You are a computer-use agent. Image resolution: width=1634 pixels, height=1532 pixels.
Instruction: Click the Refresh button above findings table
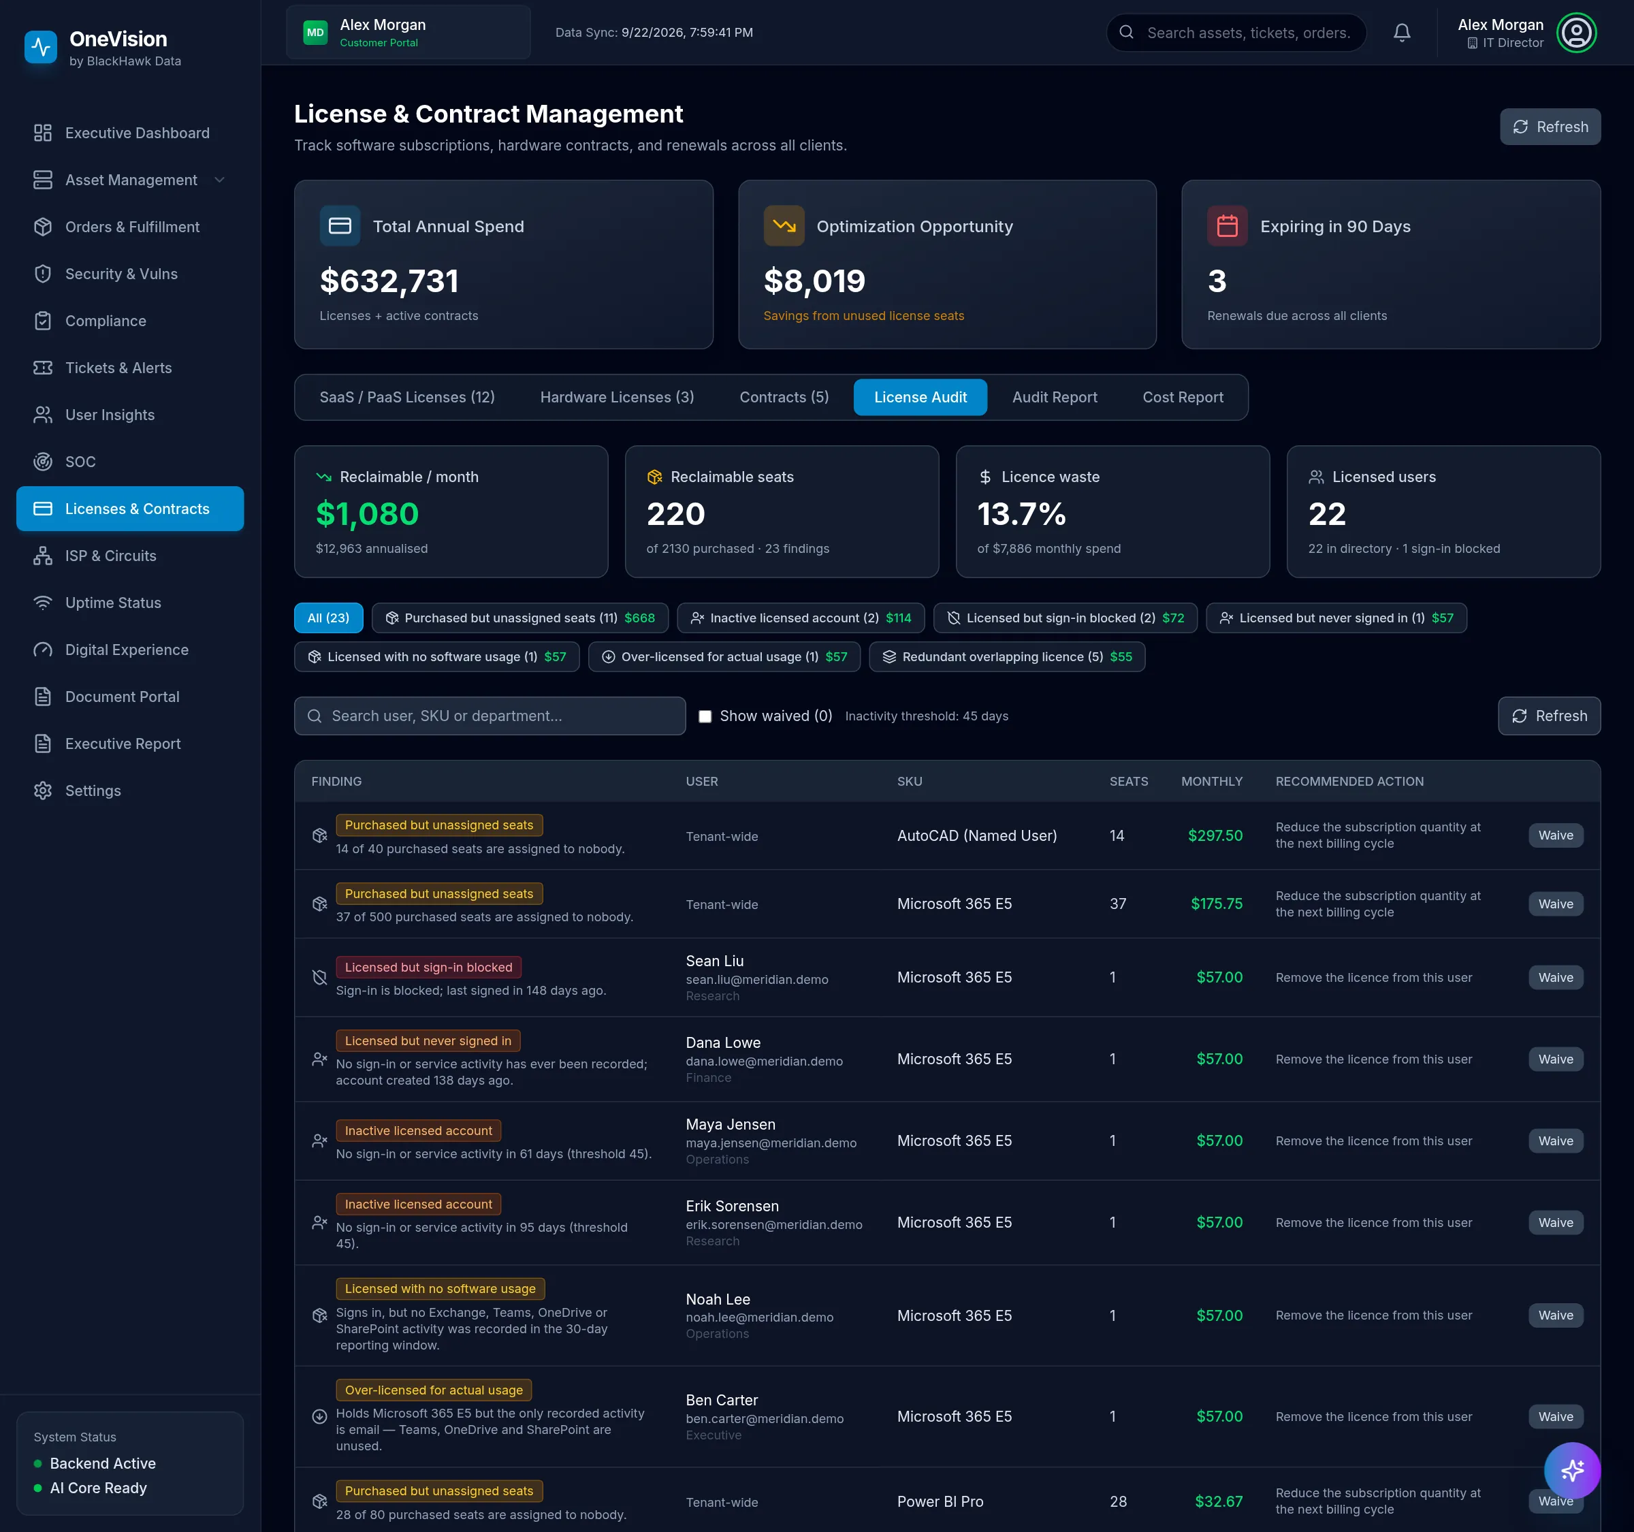(x=1550, y=716)
